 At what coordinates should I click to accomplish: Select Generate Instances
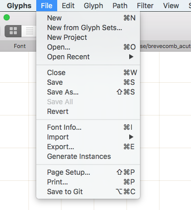tap(88, 156)
